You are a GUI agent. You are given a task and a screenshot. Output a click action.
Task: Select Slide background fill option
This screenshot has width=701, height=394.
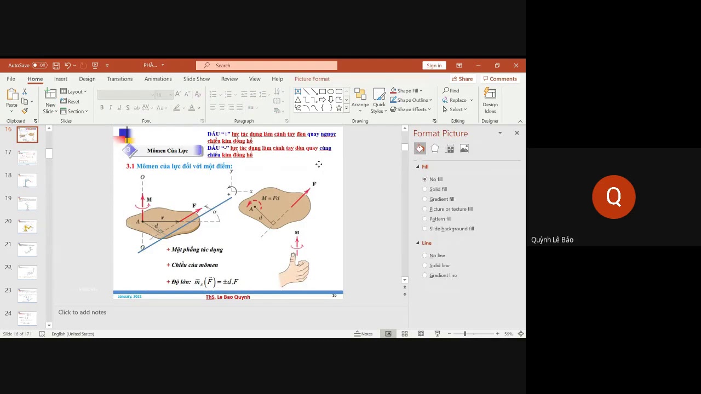click(448, 229)
